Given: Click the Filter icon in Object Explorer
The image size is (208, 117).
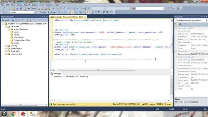Looking at the screenshot, I should (x=23, y=20).
